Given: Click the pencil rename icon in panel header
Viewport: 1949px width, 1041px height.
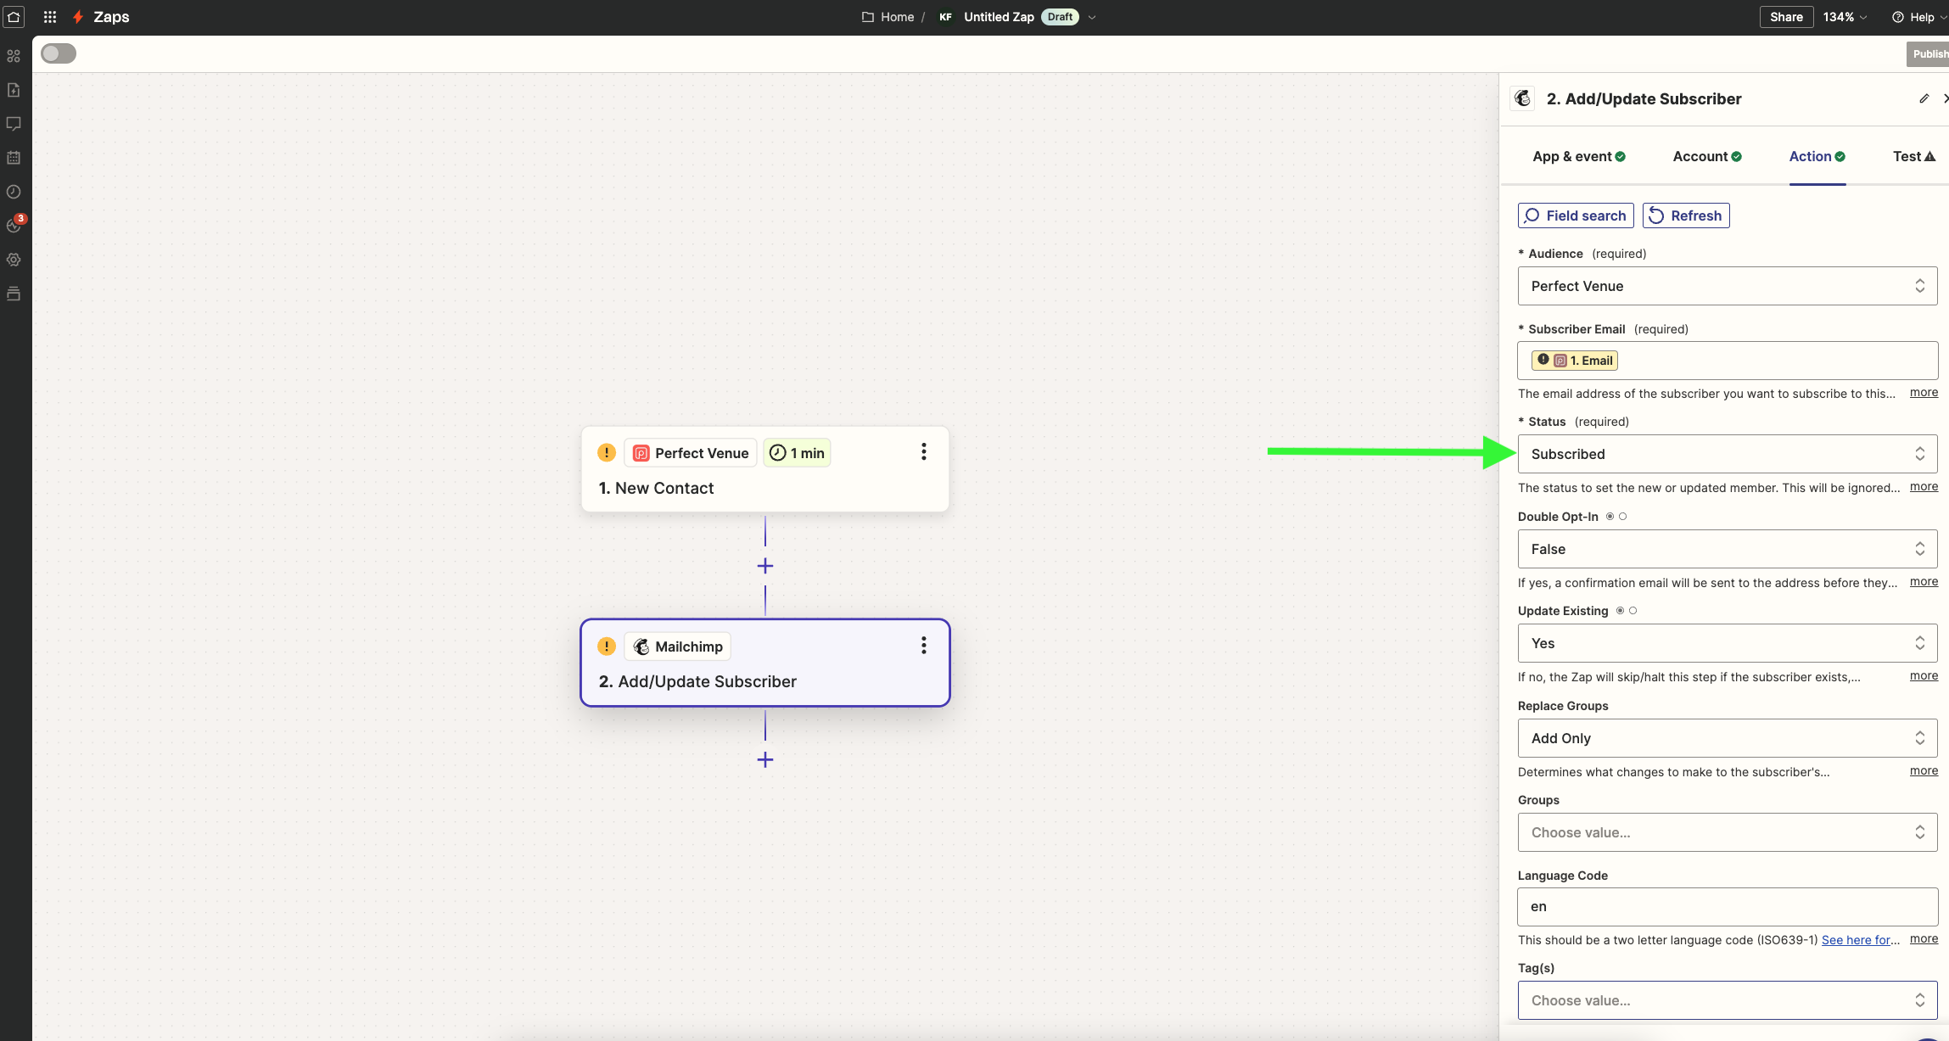Looking at the screenshot, I should [1924, 98].
